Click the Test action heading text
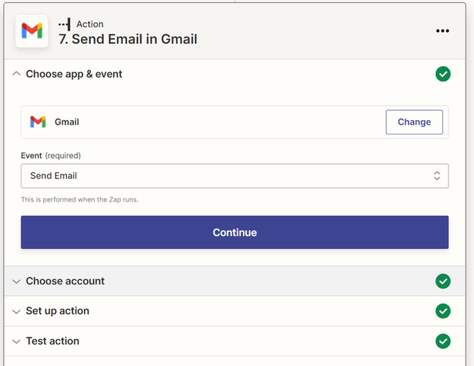Viewport: 474px width, 366px height. click(52, 341)
